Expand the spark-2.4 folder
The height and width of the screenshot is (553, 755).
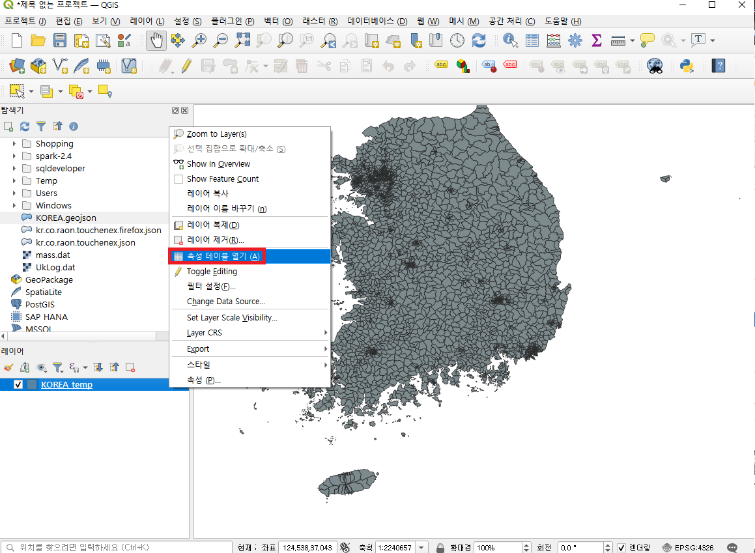14,156
